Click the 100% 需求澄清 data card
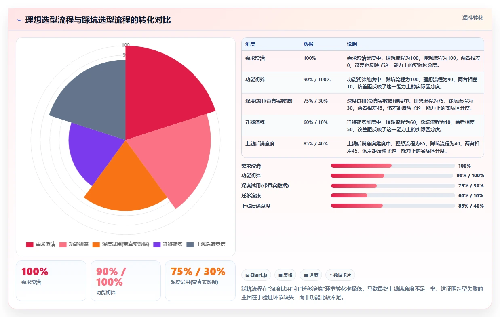500x317 pixels. coord(51,281)
